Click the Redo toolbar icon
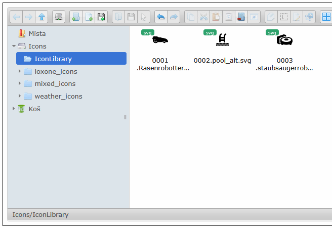Screen dimensions: 332x228 click(x=174, y=17)
